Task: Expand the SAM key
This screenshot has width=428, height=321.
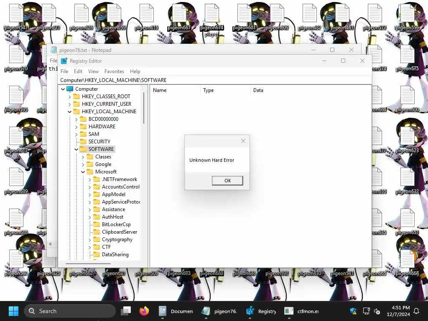Action: (x=76, y=134)
